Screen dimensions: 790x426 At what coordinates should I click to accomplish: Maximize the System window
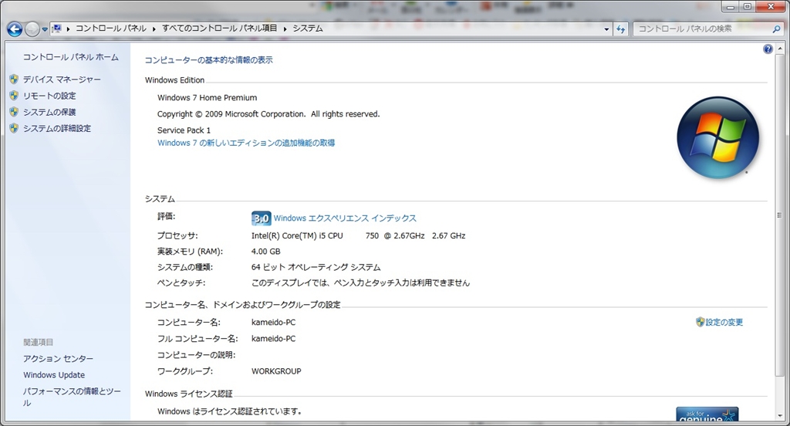tap(747, 6)
